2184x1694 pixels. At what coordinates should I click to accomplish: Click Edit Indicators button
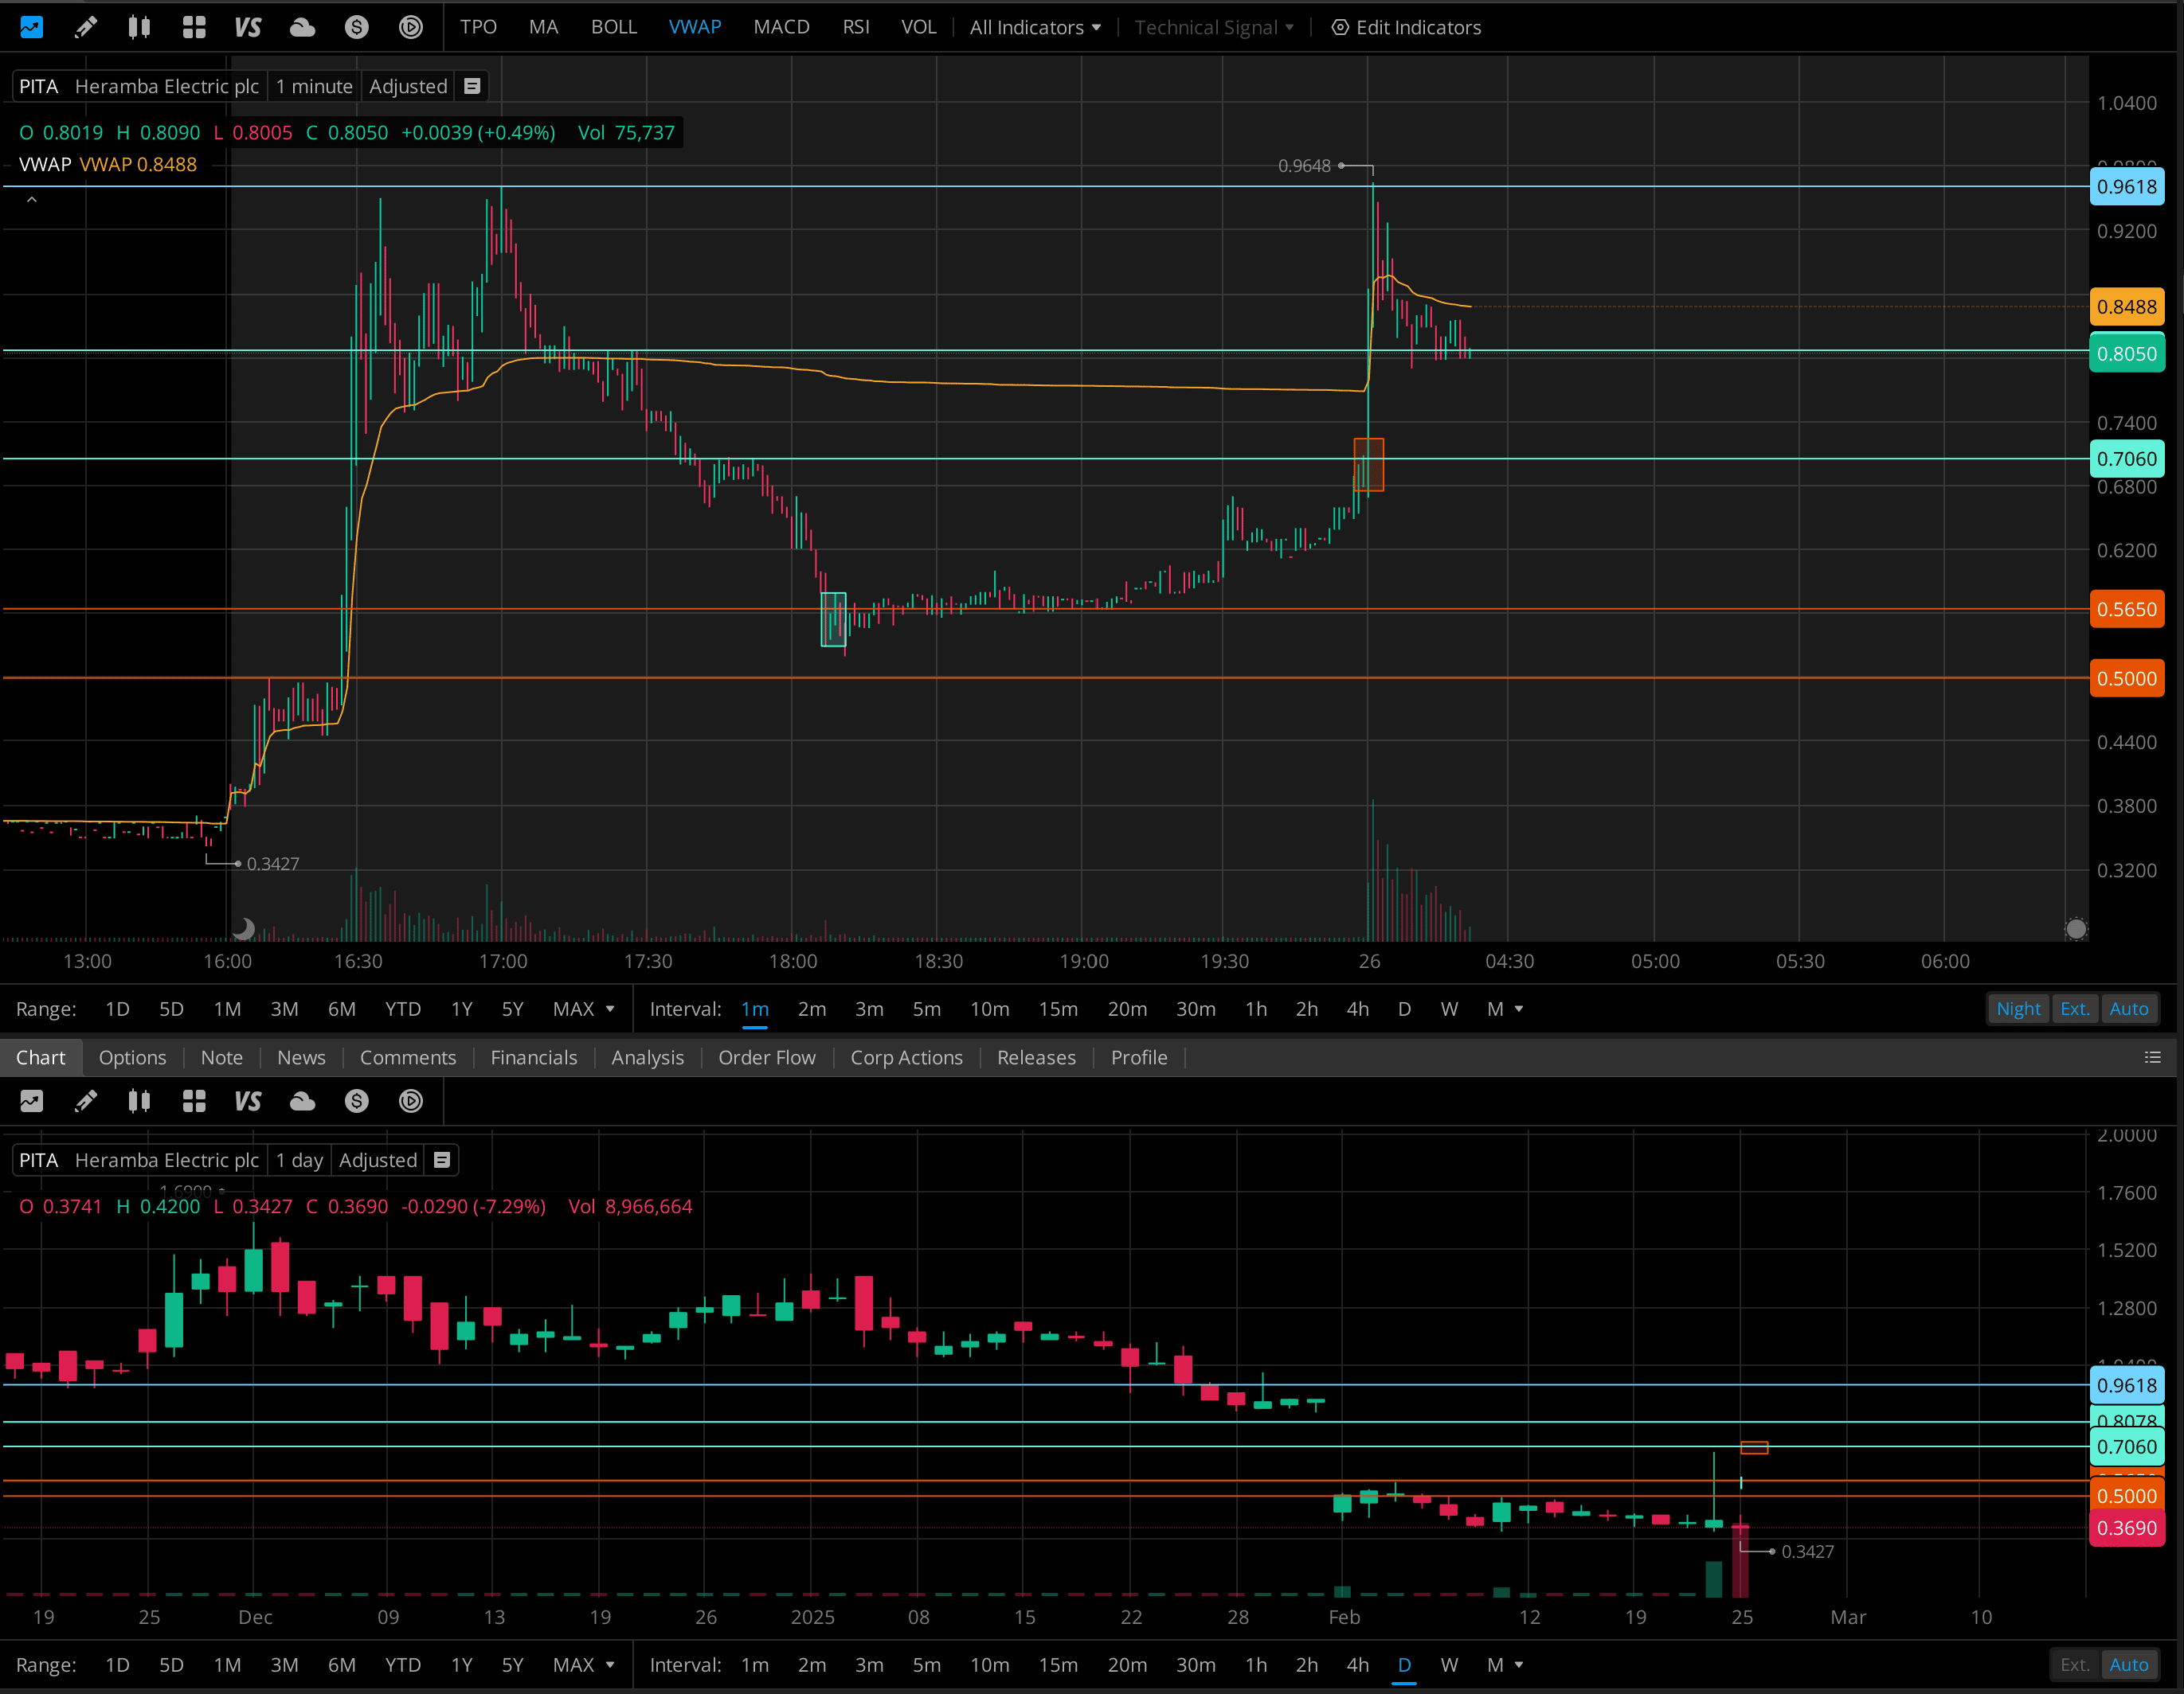tap(1406, 27)
